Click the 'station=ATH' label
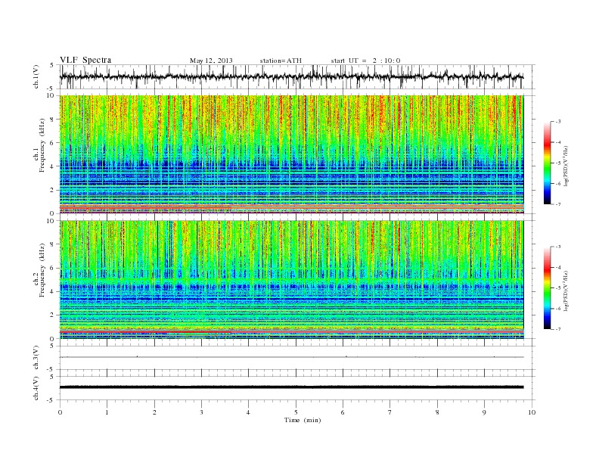 click(x=281, y=61)
